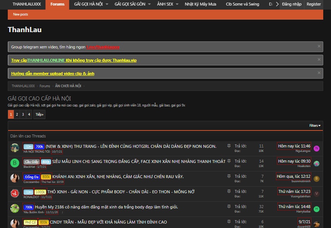Open avatar of HÀ NỘI TRONG TÔI poster
The width and height of the screenshot is (331, 228).
click(x=15, y=148)
